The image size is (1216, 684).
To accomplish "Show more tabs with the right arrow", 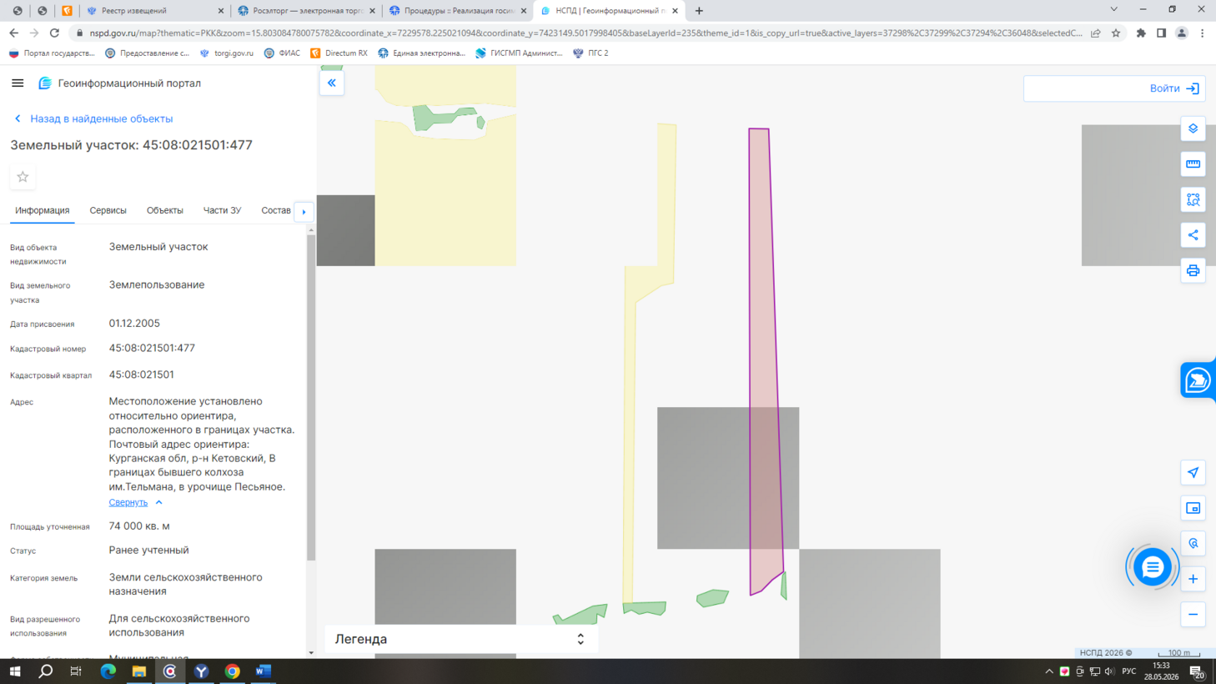I will tap(304, 212).
